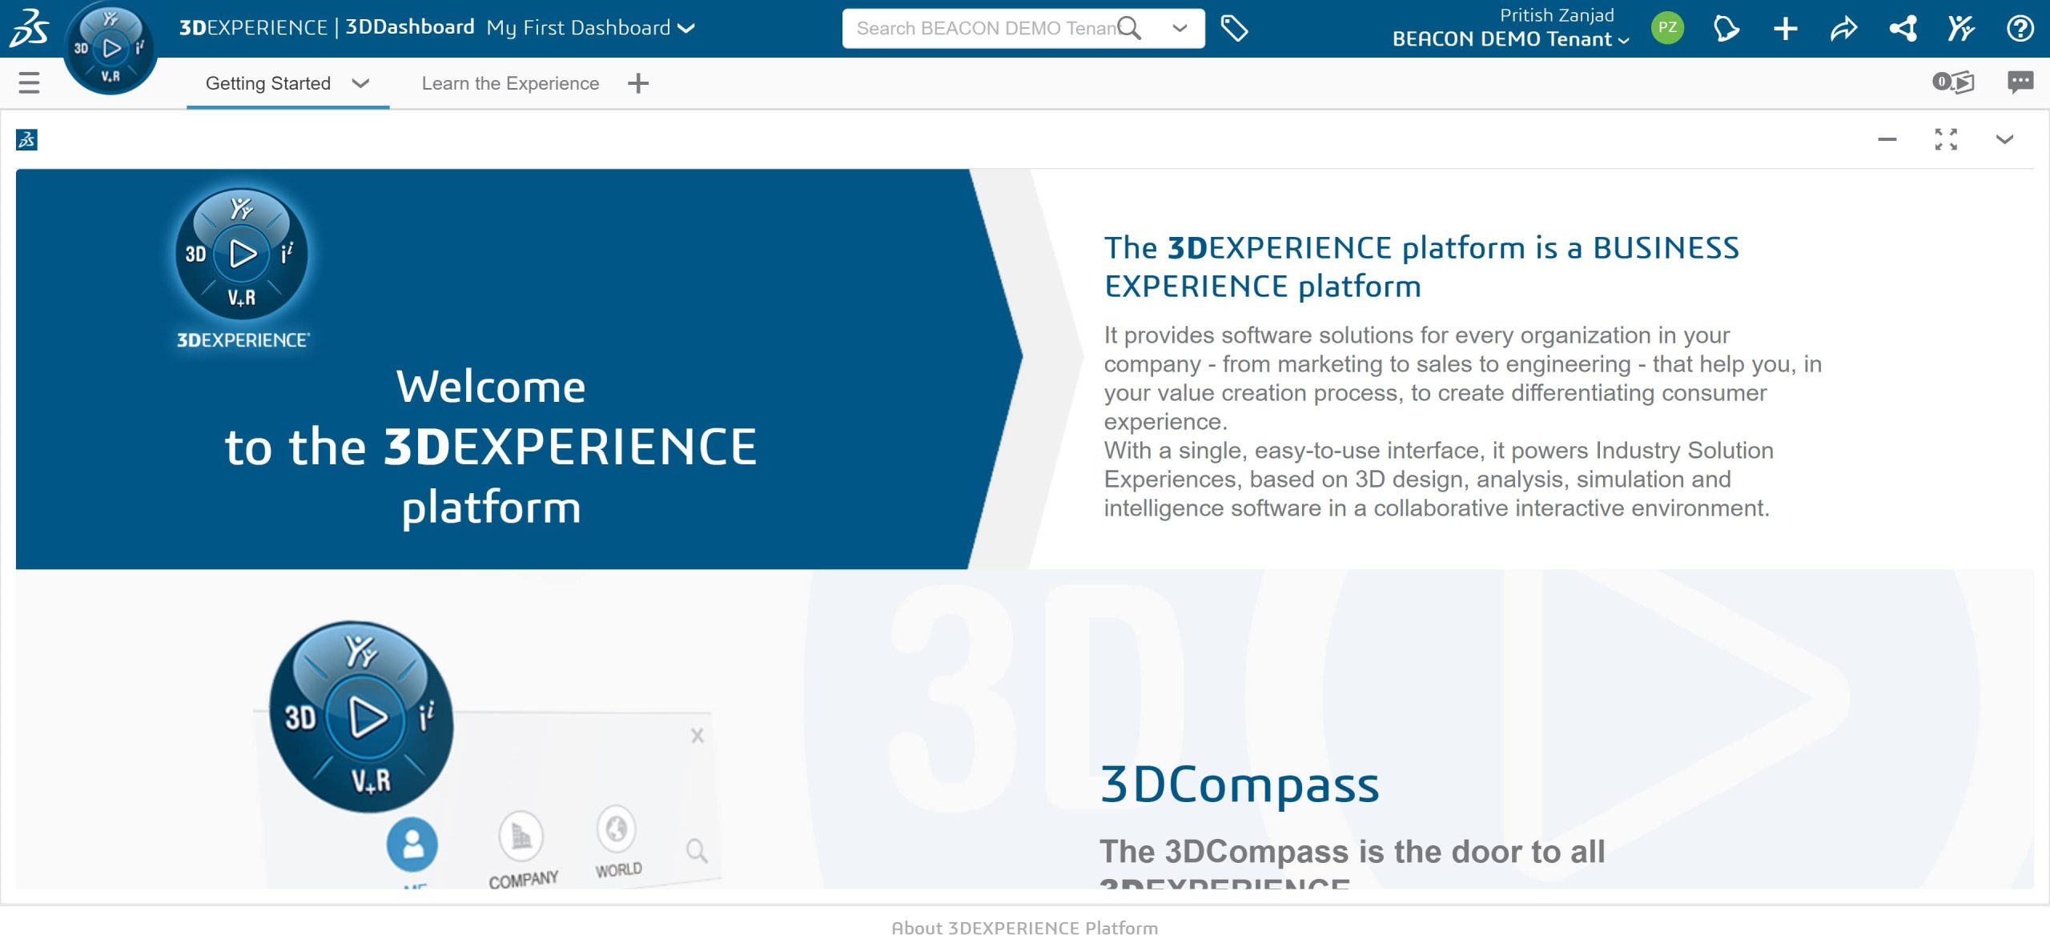This screenshot has width=2050, height=951.
Task: Open notifications bubble icon in top bar
Action: (x=1726, y=29)
